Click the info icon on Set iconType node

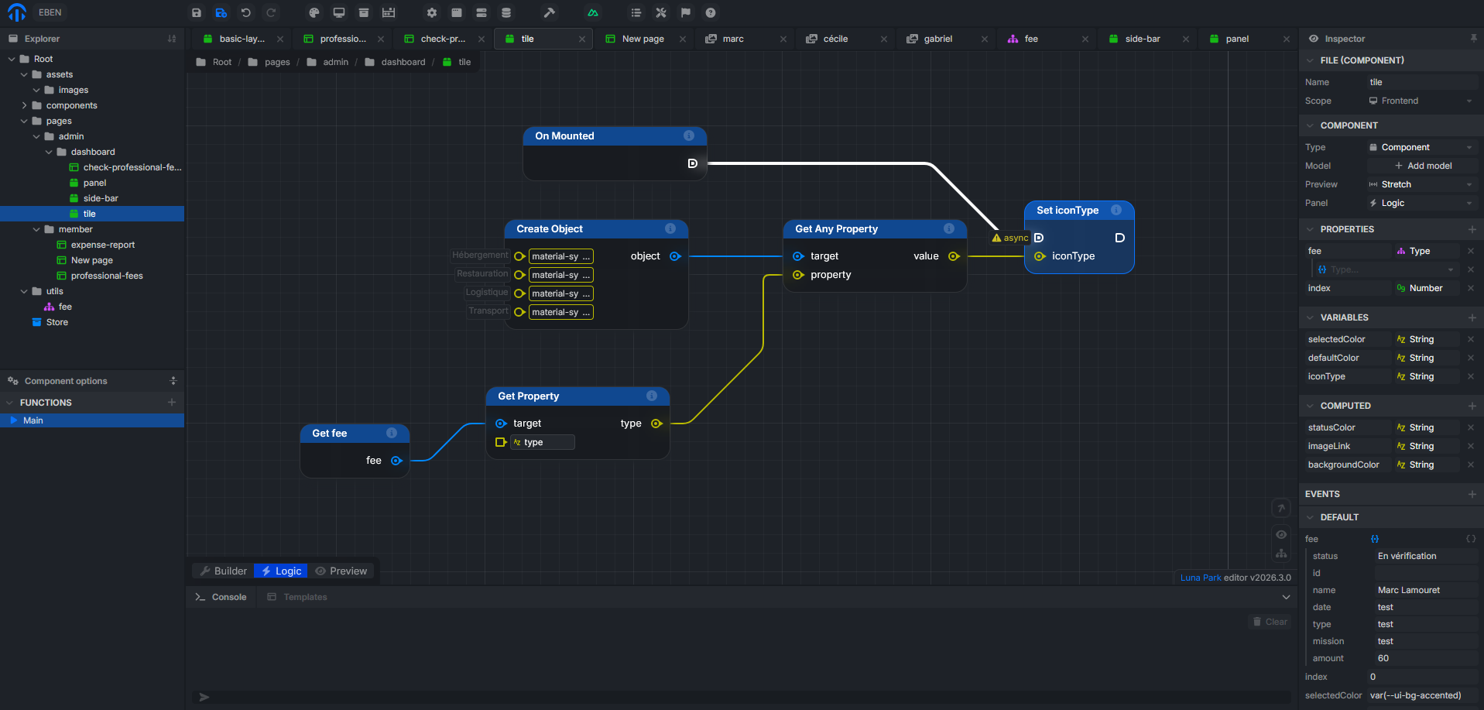coord(1116,210)
